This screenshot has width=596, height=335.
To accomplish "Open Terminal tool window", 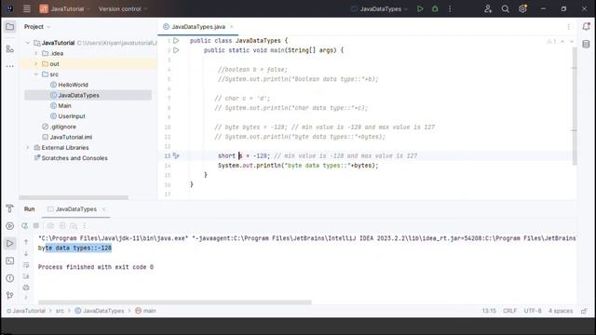I will click(x=10, y=261).
